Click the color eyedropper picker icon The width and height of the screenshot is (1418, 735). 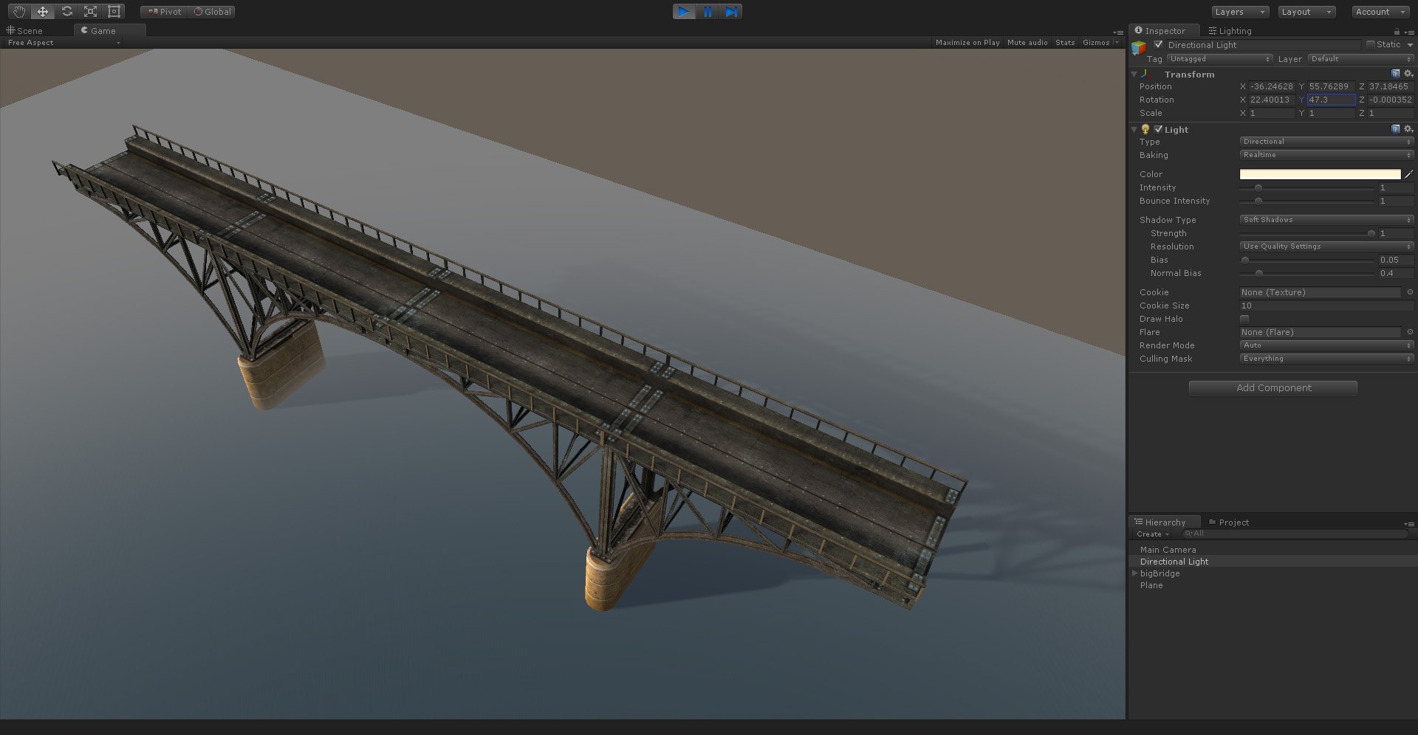tap(1408, 174)
